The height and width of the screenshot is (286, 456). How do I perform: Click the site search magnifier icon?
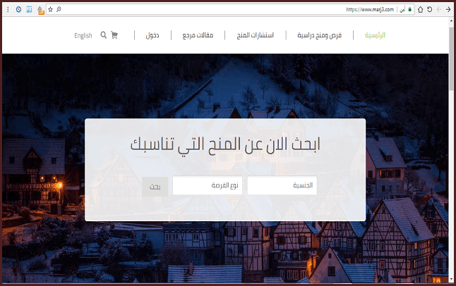click(104, 35)
